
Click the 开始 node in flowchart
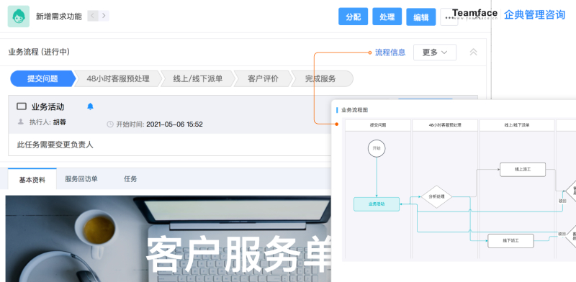(377, 148)
